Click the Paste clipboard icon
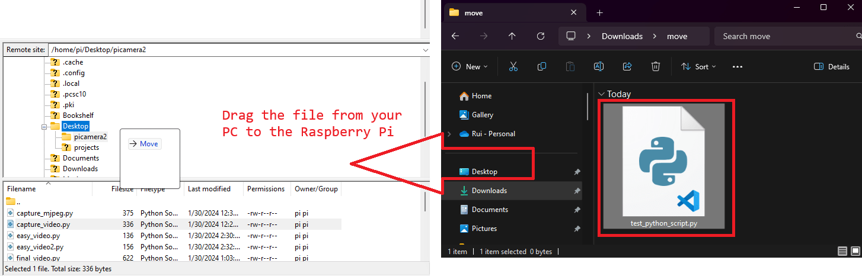This screenshot has height=276, width=862. click(570, 67)
